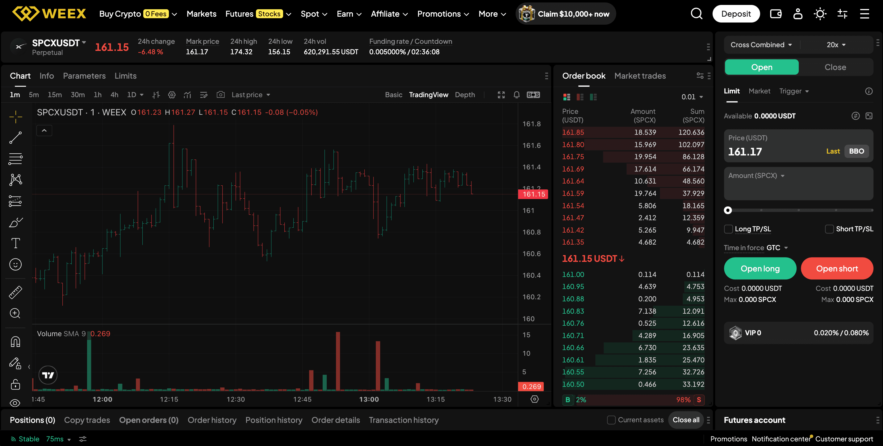Image resolution: width=883 pixels, height=446 pixels.
Task: Select the crosshair cursor tool
Action: (15, 117)
